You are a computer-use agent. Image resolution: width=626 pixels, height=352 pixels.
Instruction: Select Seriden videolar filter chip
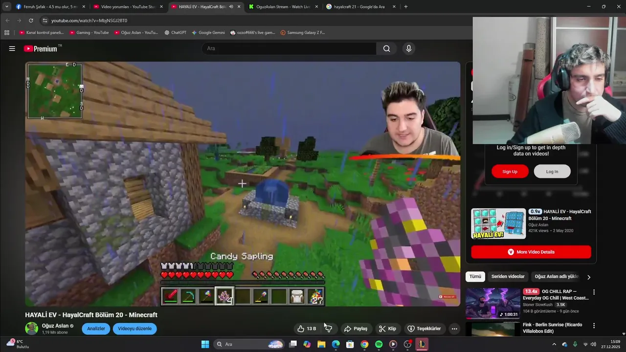pos(508,277)
